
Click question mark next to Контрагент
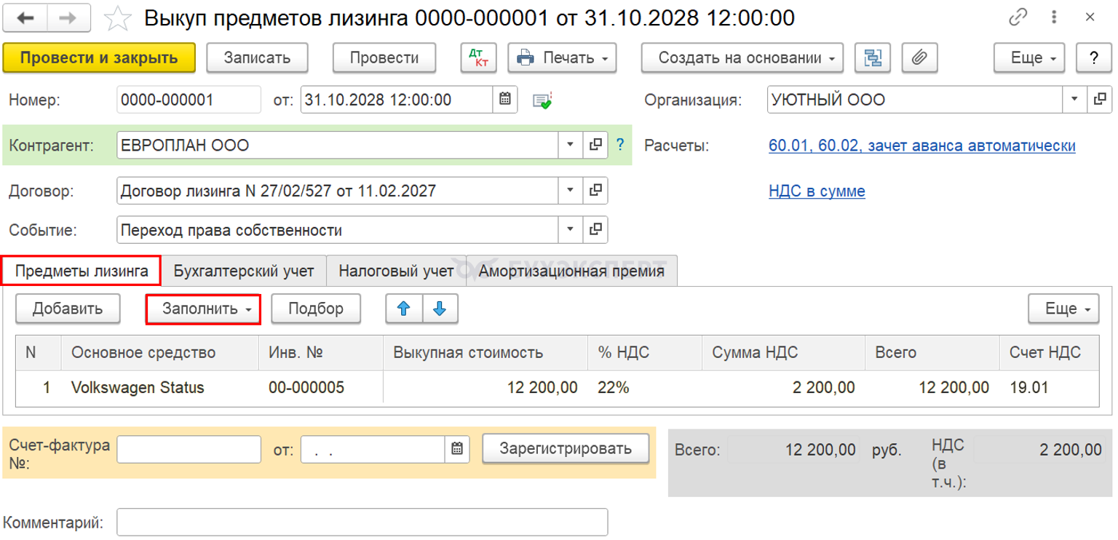point(620,145)
